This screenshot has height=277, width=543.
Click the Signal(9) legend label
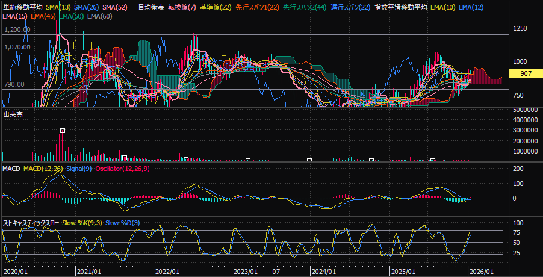coord(78,169)
